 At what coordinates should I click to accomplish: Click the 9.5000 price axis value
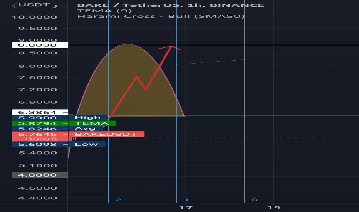coord(37,29)
